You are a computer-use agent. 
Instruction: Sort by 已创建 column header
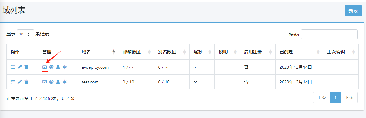coord(299,52)
